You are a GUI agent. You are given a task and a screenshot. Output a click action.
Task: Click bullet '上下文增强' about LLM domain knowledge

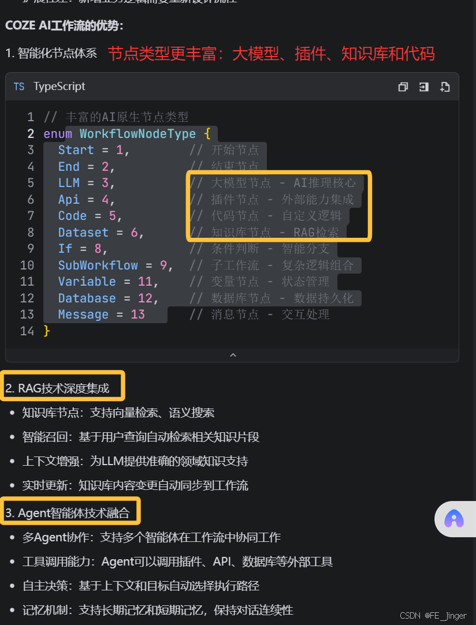[135, 461]
